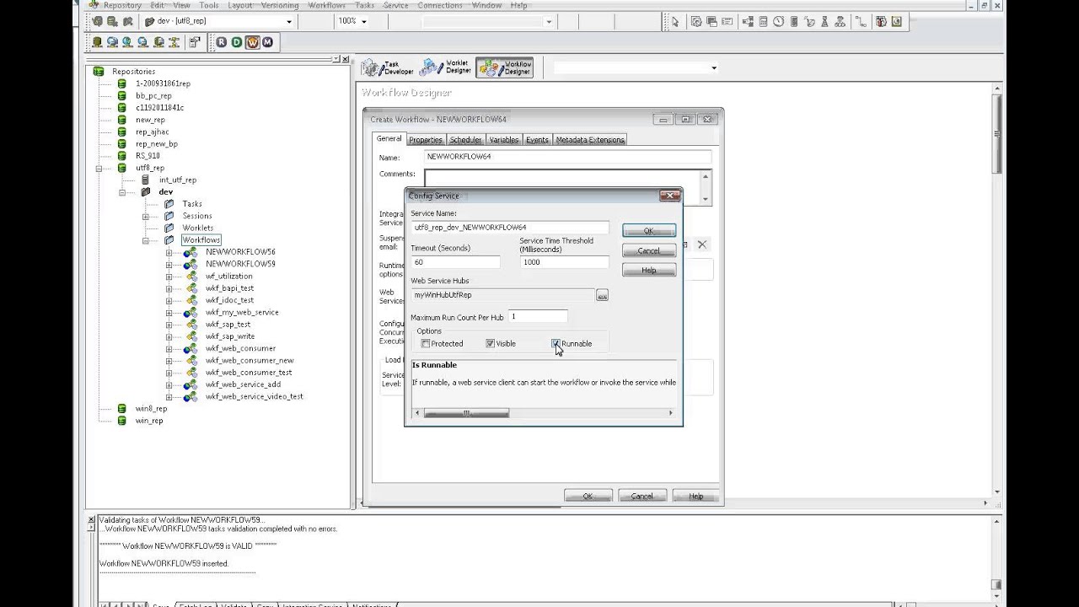This screenshot has height=607, width=1079.
Task: Open the Repository menu
Action: pos(122,5)
